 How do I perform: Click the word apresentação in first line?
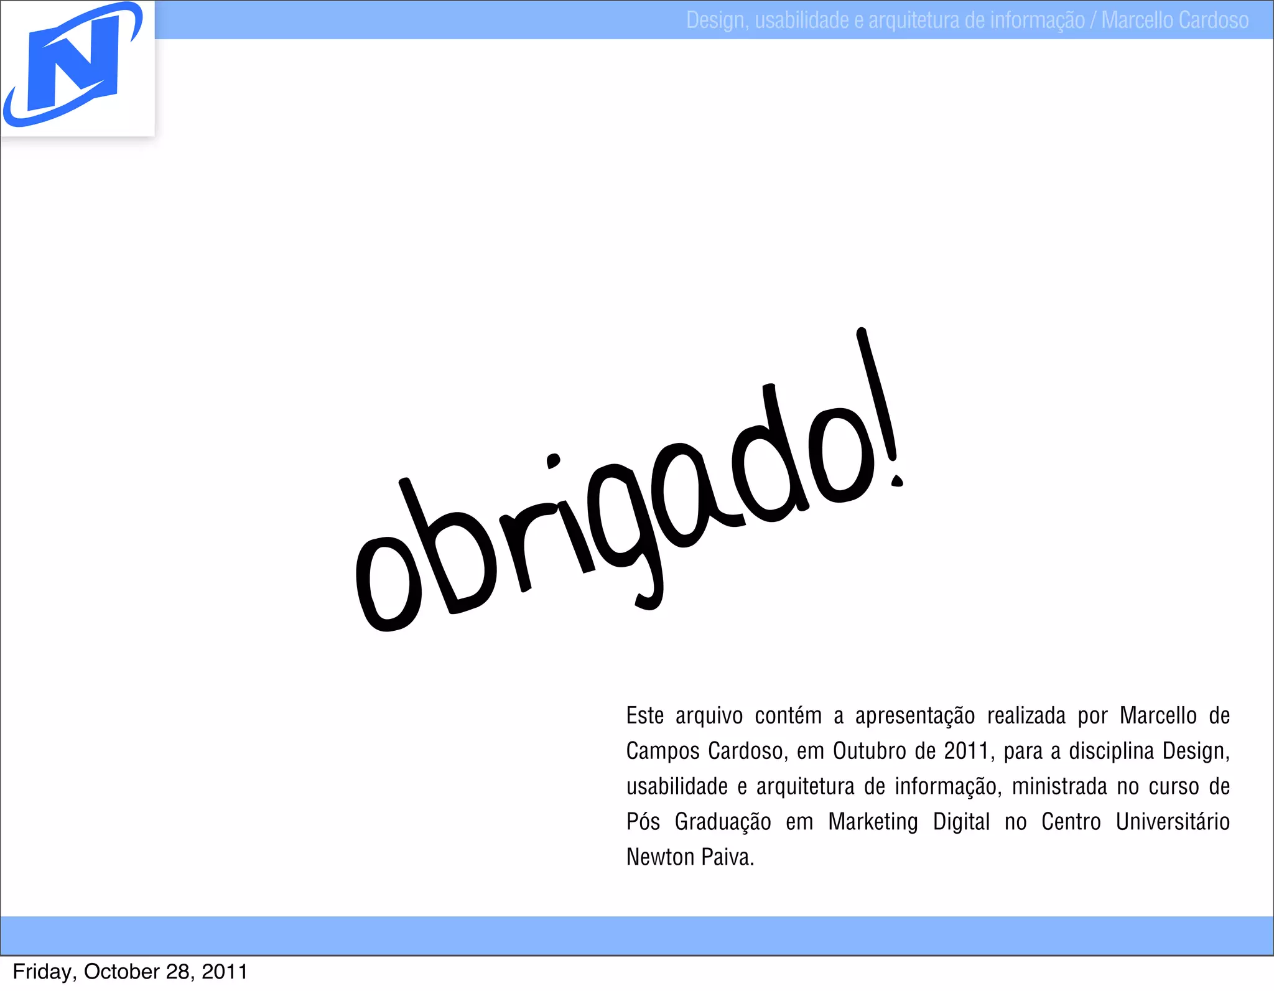coord(914,715)
